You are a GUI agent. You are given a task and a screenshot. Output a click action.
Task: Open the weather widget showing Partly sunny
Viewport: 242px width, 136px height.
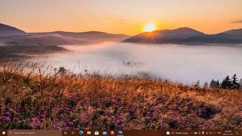(177, 133)
